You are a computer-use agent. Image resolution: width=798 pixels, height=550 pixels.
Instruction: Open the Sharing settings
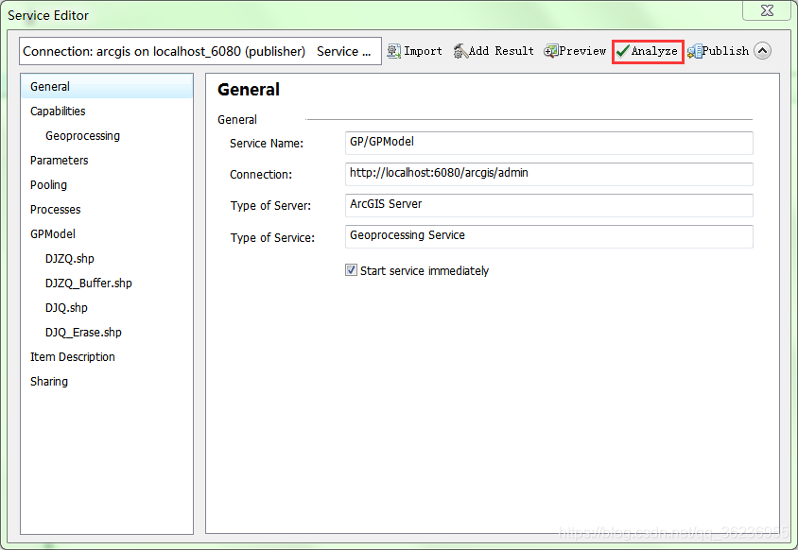pyautogui.click(x=49, y=382)
